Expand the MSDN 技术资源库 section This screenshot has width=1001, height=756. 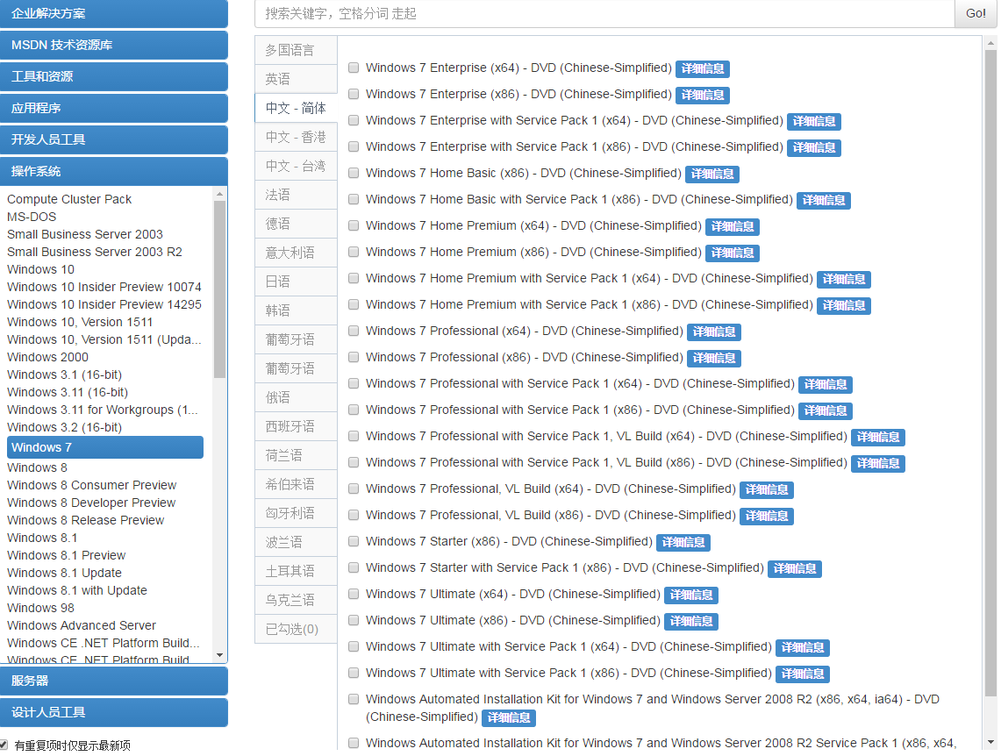(x=114, y=45)
